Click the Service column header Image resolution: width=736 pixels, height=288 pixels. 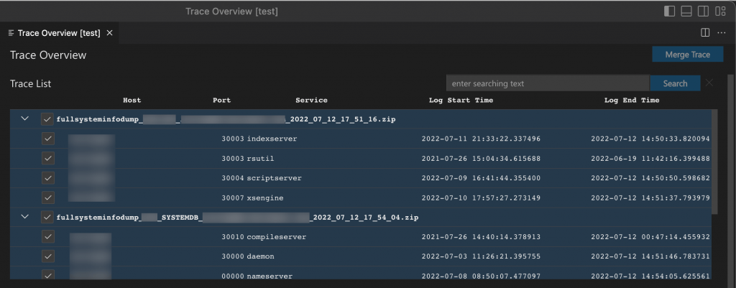[x=311, y=100]
